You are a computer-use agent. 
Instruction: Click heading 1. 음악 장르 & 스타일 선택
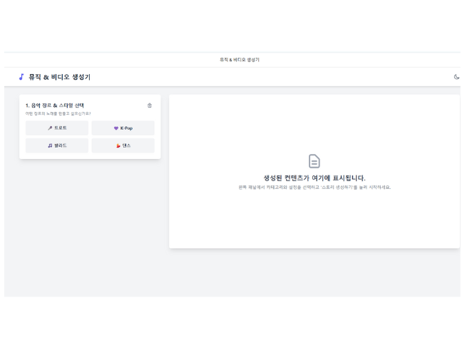[x=55, y=106]
